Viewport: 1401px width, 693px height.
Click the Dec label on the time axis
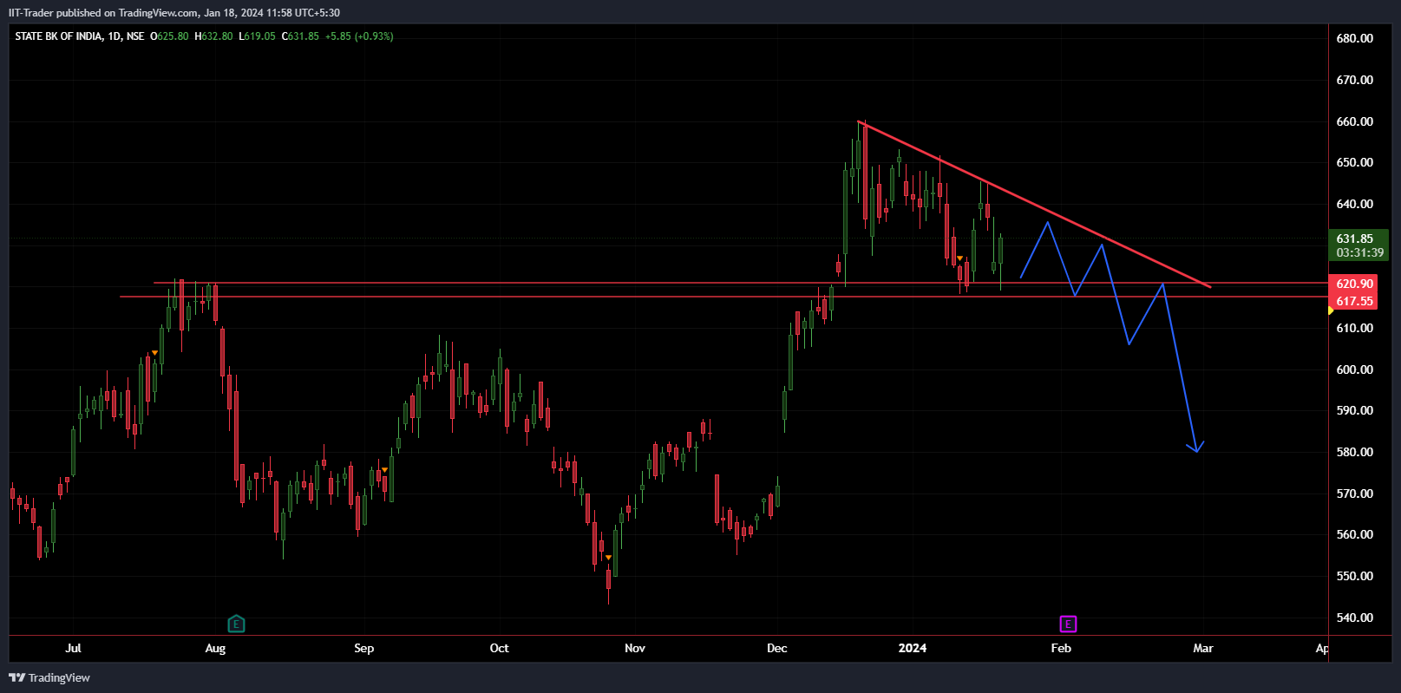click(x=777, y=648)
